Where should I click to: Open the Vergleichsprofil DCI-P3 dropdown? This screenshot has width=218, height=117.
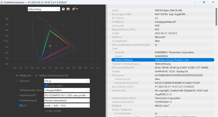(67, 95)
